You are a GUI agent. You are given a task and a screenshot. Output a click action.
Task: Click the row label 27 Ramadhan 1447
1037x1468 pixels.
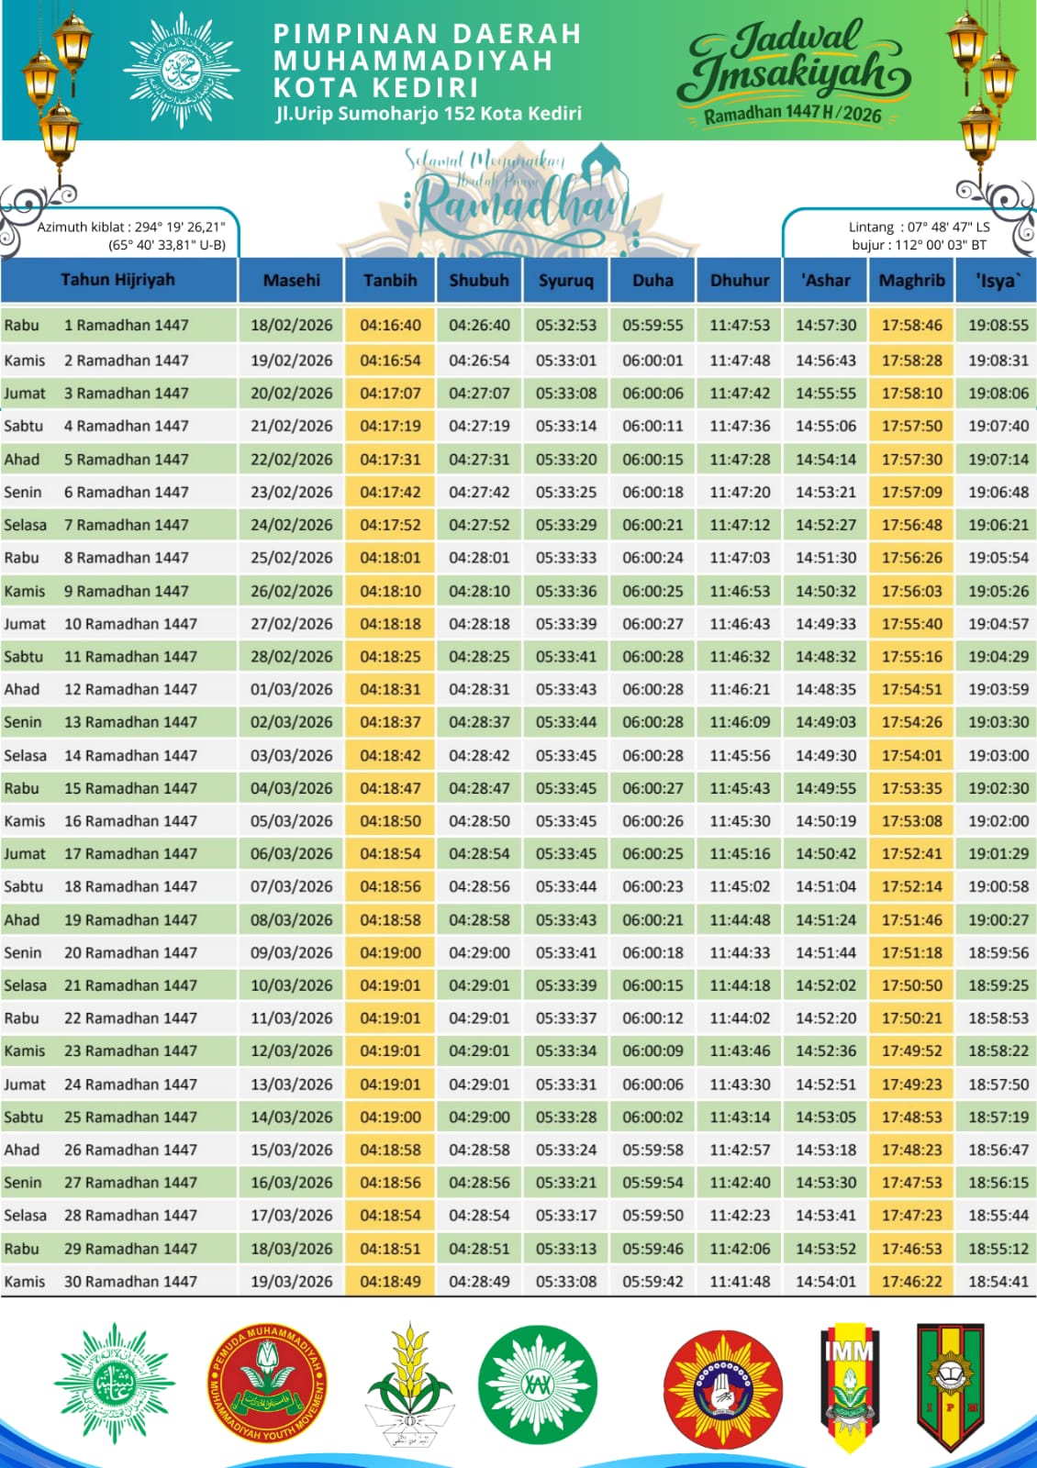pos(130,1183)
